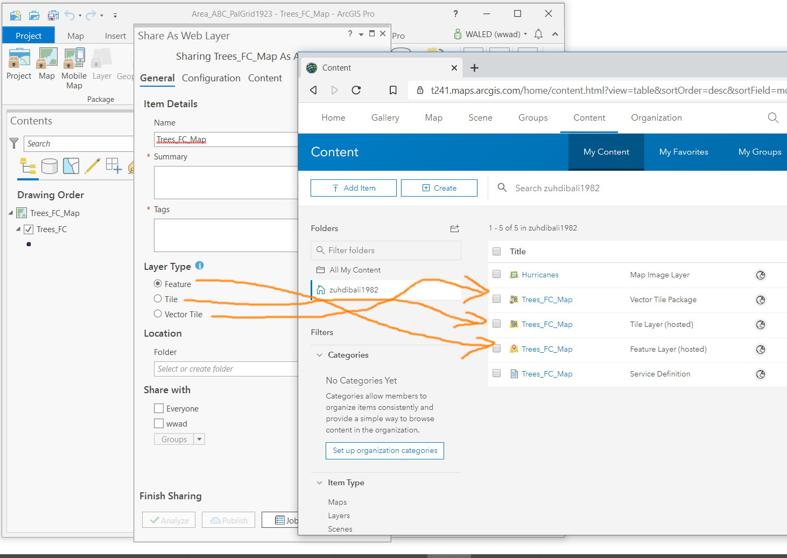
Task: Click the Save Project icon in quick access toolbar
Action: pos(53,15)
